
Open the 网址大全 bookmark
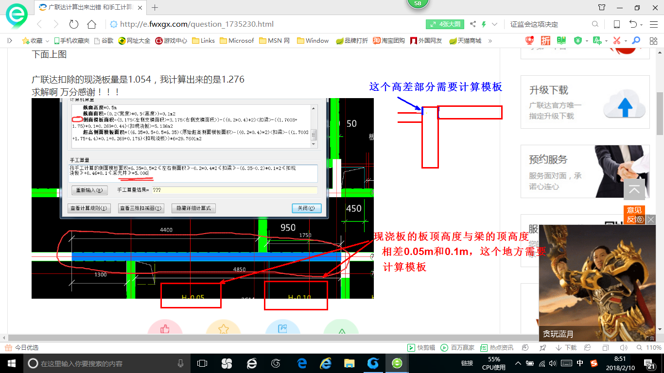point(134,41)
